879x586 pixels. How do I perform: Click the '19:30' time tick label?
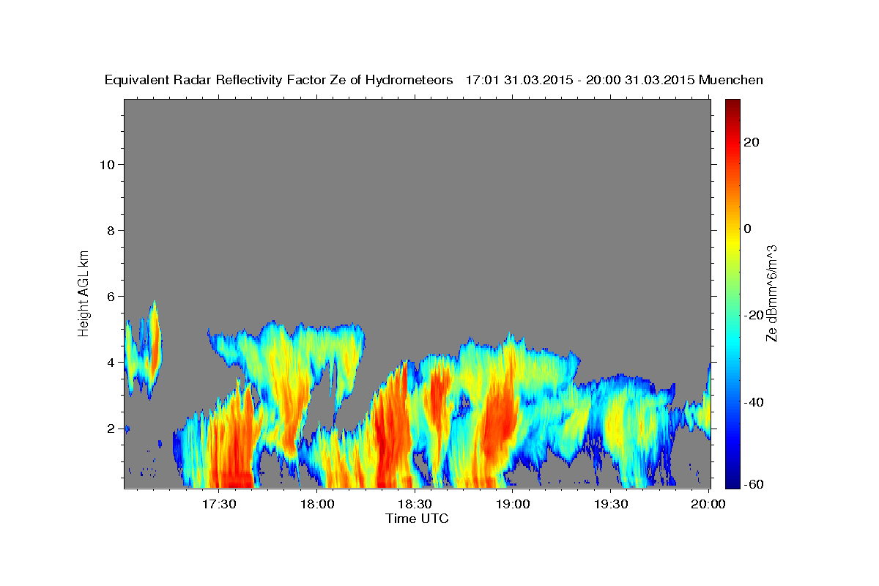coord(609,504)
